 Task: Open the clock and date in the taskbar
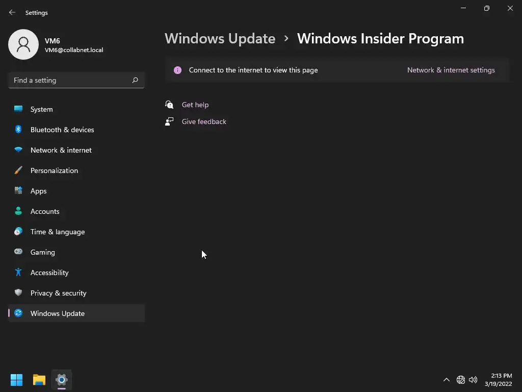[x=499, y=380]
